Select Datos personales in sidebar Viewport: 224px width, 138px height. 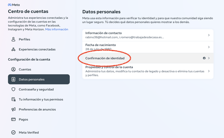click(39, 79)
